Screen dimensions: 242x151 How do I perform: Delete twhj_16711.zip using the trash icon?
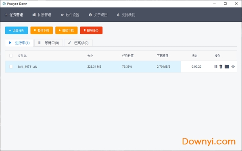click(221, 66)
